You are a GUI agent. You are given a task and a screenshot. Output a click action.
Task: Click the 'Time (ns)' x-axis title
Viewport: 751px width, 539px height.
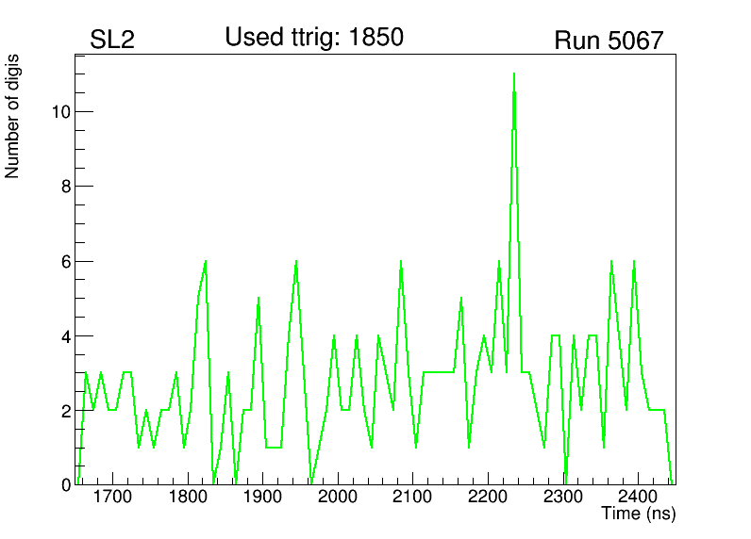click(639, 514)
